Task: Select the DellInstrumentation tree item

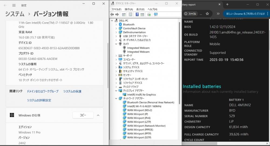Action: (x=134, y=32)
